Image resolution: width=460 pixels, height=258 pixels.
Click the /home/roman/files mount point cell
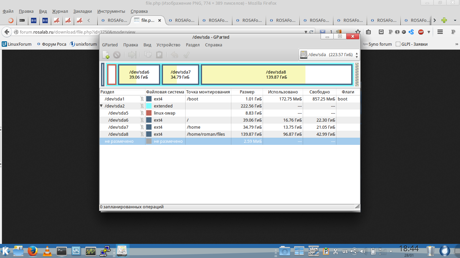208,134
